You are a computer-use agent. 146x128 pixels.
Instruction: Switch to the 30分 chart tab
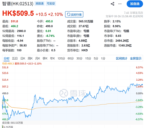[x=79, y=58]
